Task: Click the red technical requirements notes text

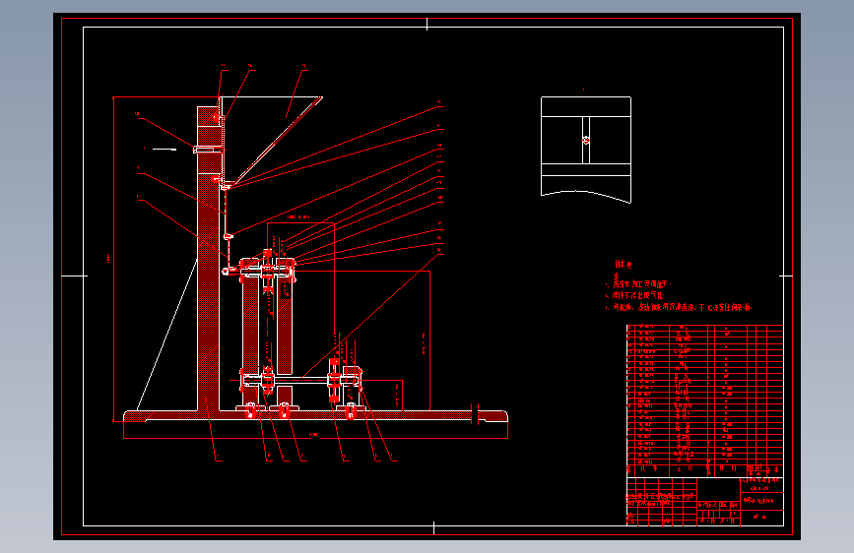Action: pyautogui.click(x=678, y=286)
